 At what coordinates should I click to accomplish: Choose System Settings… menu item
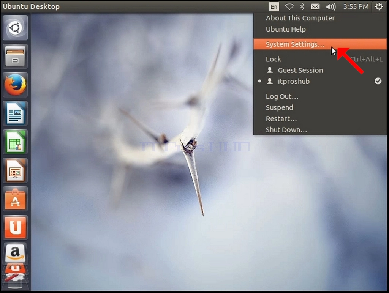pyautogui.click(x=320, y=44)
